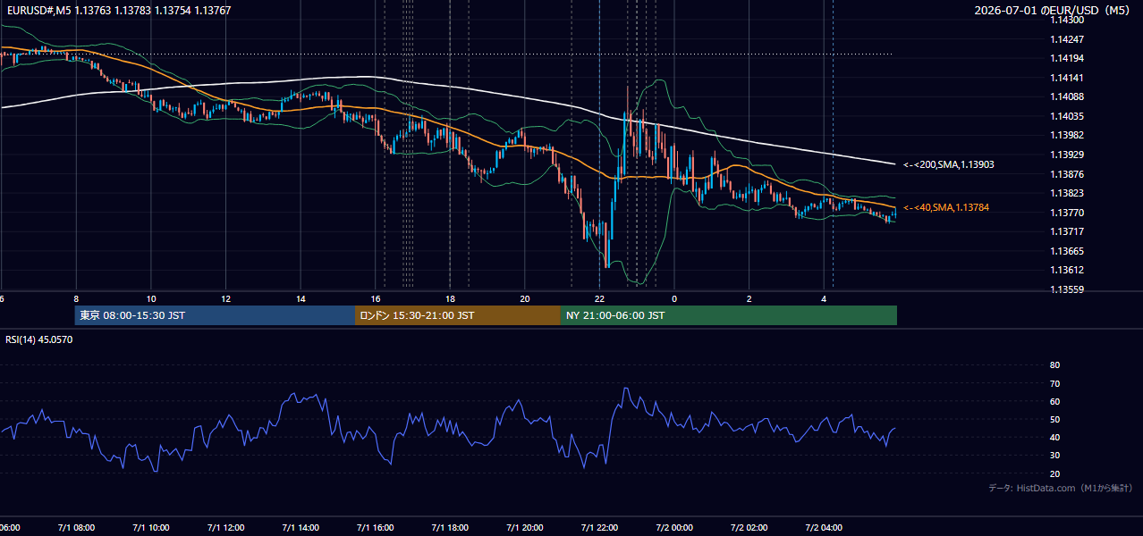Click price axis value 1.14247
The height and width of the screenshot is (536, 1143).
(1068, 39)
